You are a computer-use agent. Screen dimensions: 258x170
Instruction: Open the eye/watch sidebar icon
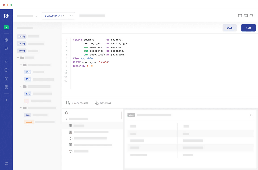6,40
